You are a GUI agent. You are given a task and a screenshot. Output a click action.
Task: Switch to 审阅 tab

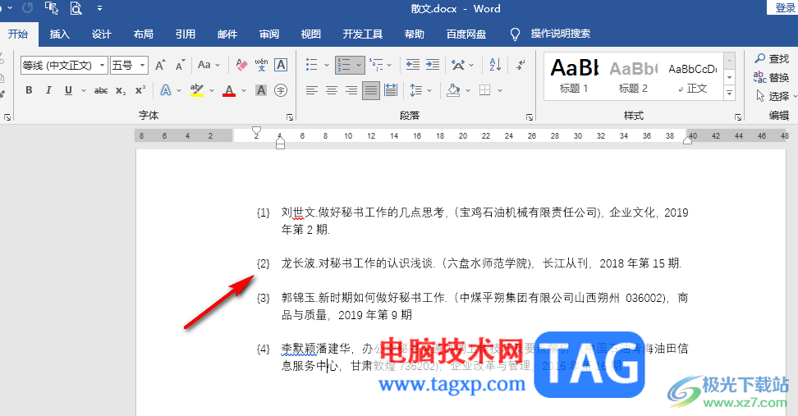coord(269,34)
